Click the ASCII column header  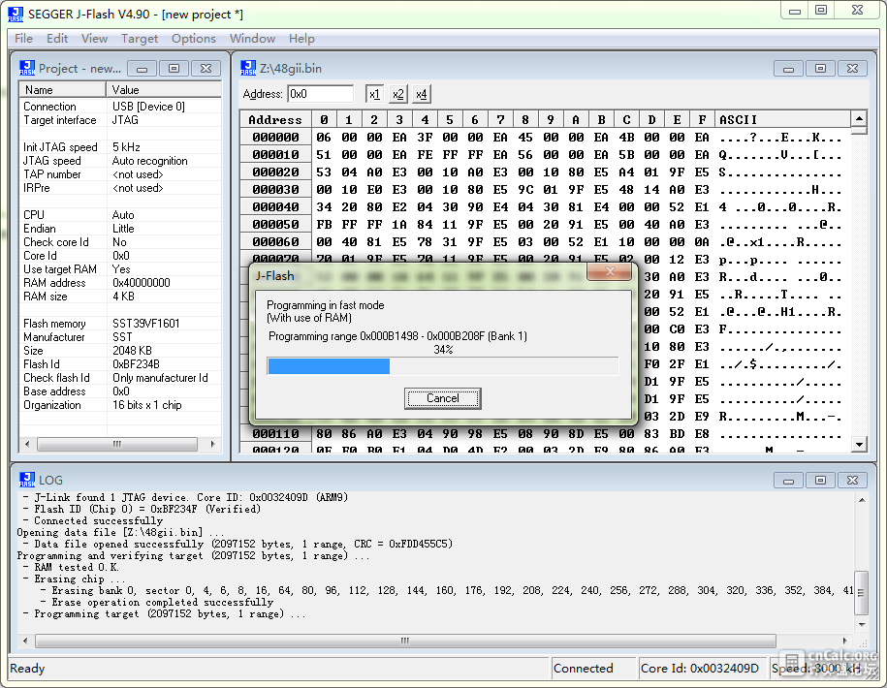pos(783,119)
